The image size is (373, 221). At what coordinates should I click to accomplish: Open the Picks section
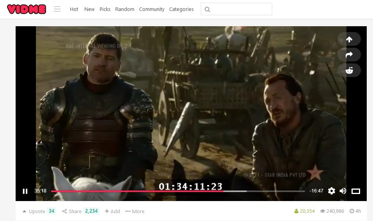pyautogui.click(x=105, y=9)
